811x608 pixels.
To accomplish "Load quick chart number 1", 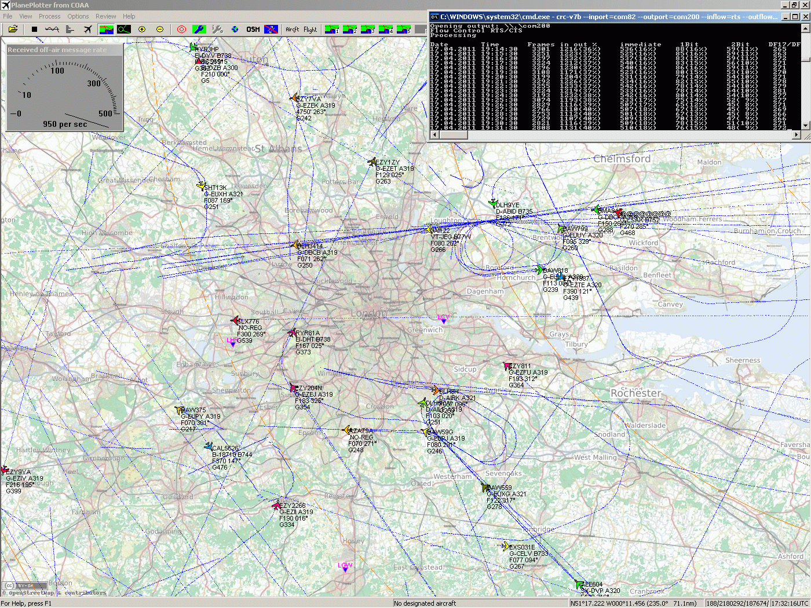I will click(332, 29).
